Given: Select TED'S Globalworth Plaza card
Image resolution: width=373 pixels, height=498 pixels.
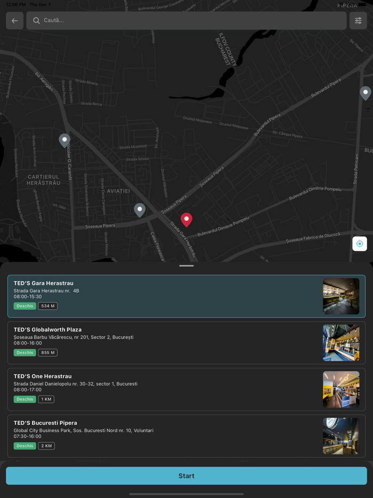Looking at the screenshot, I should 186,343.
